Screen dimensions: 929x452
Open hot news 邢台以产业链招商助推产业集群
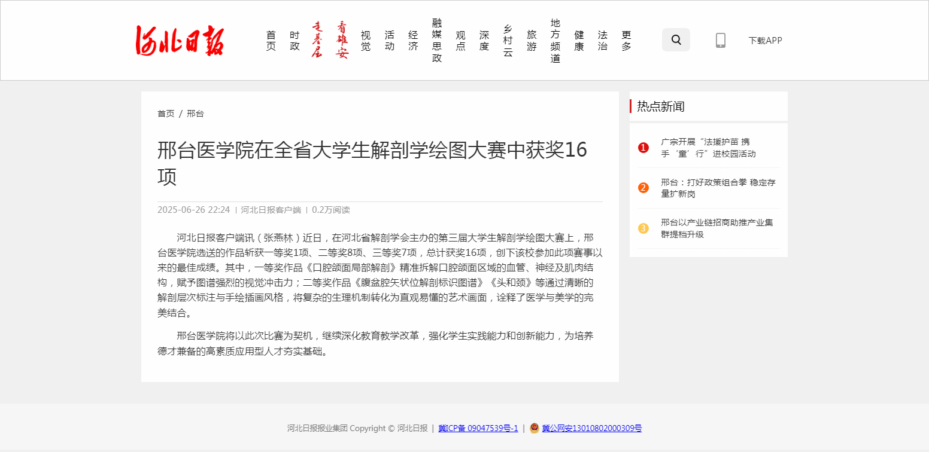coord(717,228)
